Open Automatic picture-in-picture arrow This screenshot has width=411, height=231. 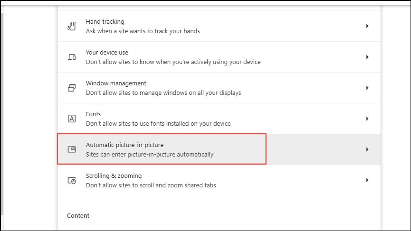point(367,149)
